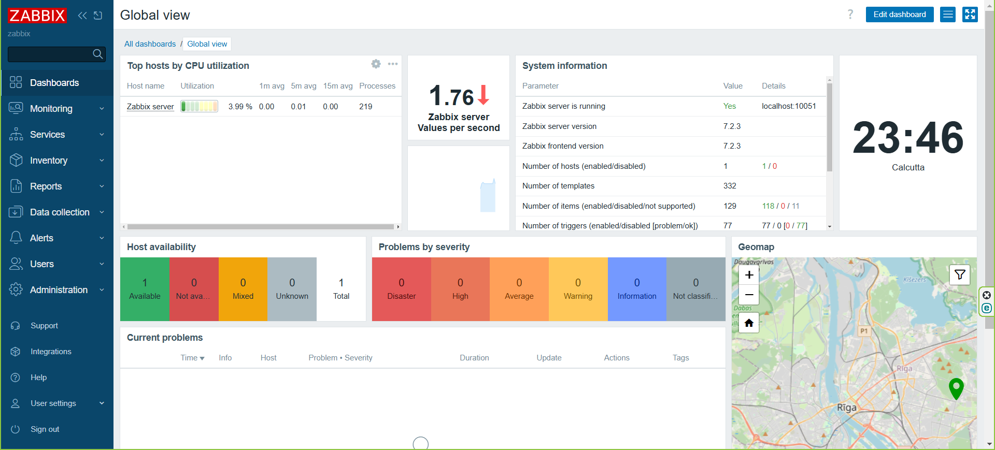Enter kiosk fullscreen mode icon
This screenshot has height=450, width=995.
pos(970,14)
